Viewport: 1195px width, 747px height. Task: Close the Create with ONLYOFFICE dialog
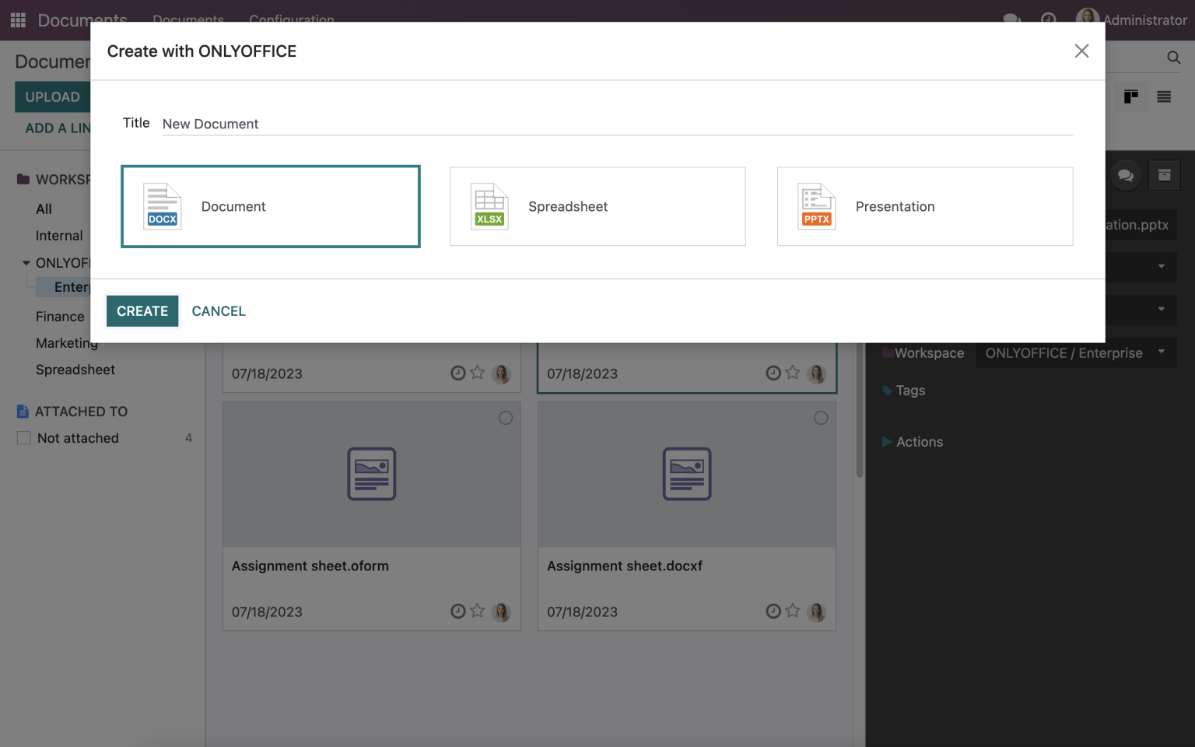1081,51
